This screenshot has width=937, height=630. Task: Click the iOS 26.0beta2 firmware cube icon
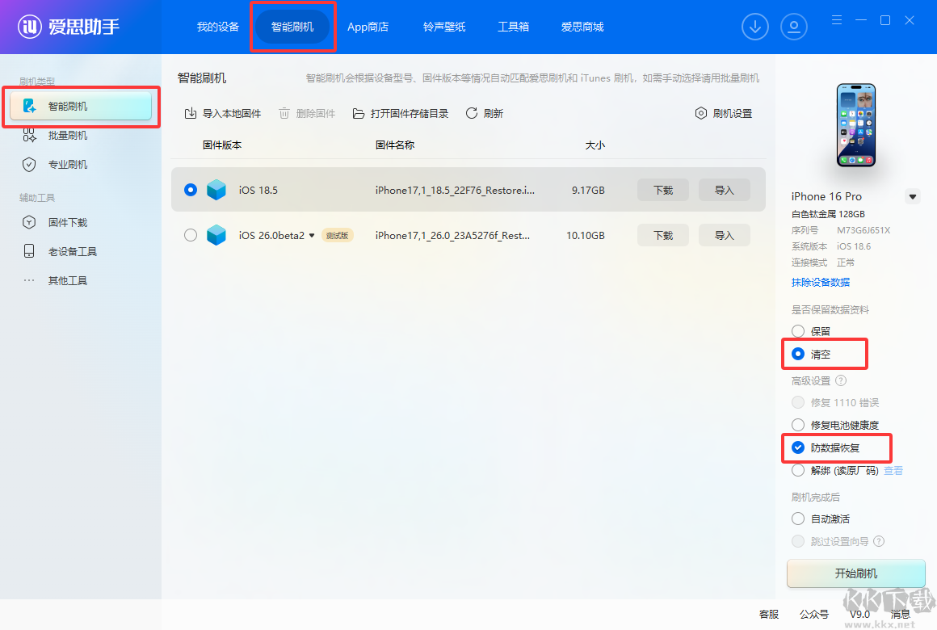[x=216, y=235]
